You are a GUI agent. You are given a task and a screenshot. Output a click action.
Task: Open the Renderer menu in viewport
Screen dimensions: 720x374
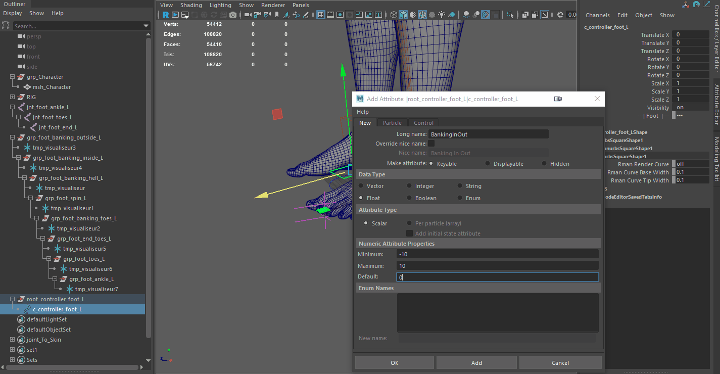pos(273,5)
